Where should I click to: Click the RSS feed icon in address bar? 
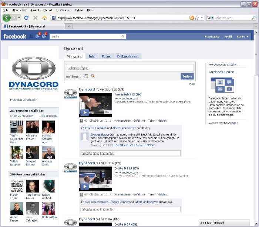(x=191, y=18)
